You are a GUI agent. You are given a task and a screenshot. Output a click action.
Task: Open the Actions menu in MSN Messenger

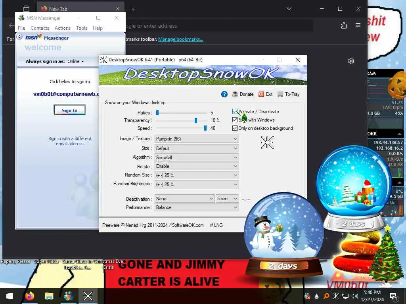click(63, 28)
